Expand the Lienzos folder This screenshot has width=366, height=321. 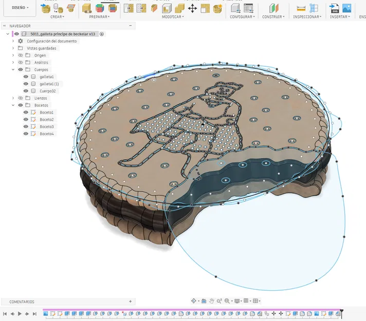coord(13,98)
